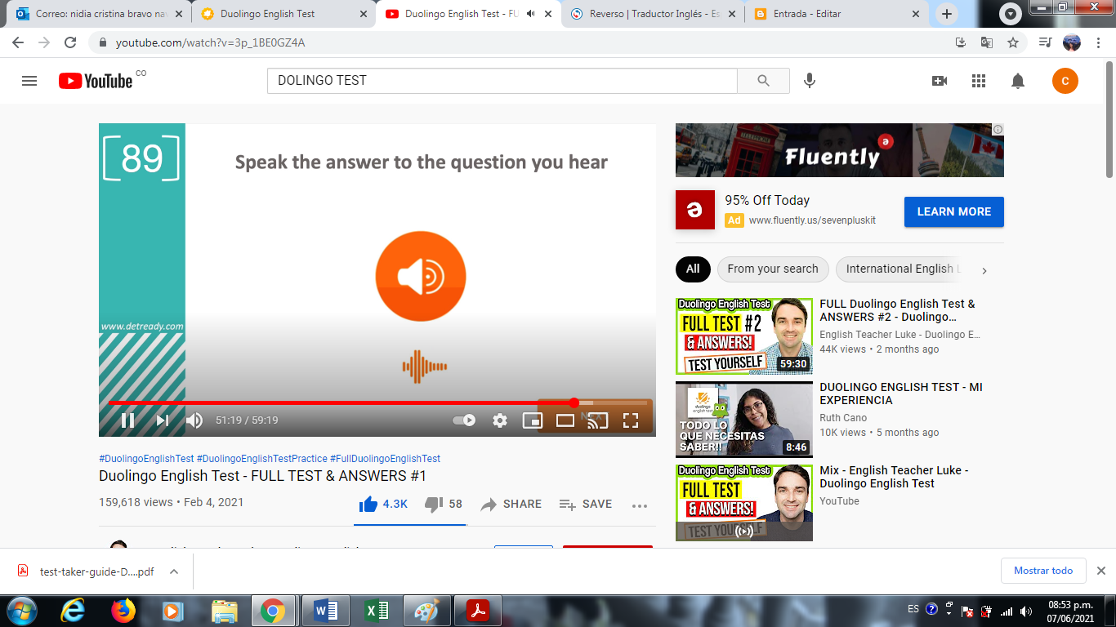This screenshot has width=1116, height=627.
Task: Open Chrome three-dot menu
Action: point(1098,42)
